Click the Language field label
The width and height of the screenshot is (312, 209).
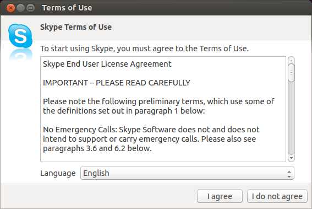[58, 173]
